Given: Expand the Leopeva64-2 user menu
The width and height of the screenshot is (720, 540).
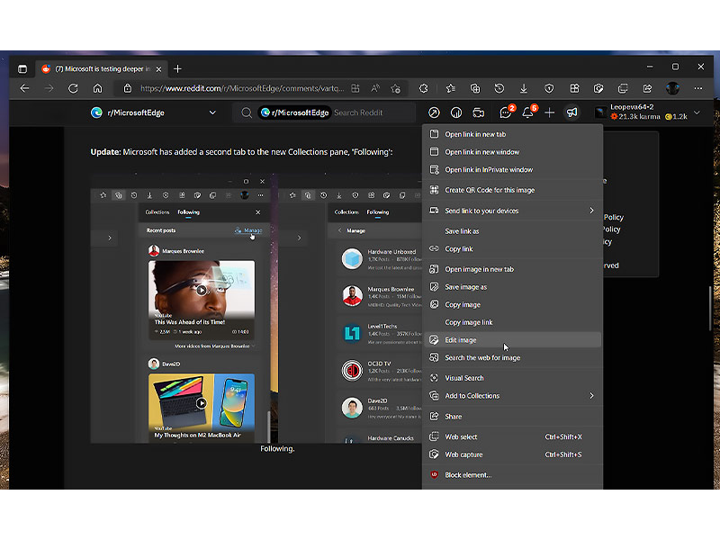Looking at the screenshot, I should tap(697, 112).
